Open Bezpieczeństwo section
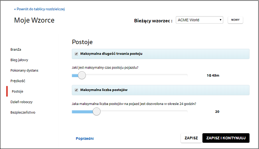The width and height of the screenshot is (259, 149). coord(23,112)
